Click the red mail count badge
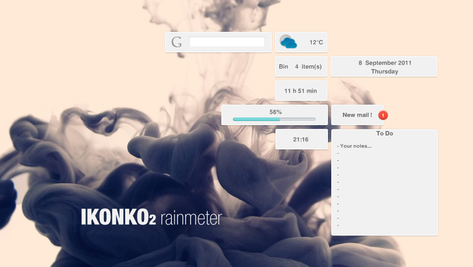Image resolution: width=473 pixels, height=267 pixels. [x=383, y=115]
